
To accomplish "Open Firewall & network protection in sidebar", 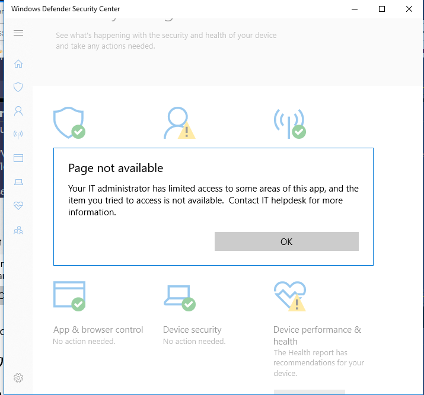I will [x=18, y=135].
